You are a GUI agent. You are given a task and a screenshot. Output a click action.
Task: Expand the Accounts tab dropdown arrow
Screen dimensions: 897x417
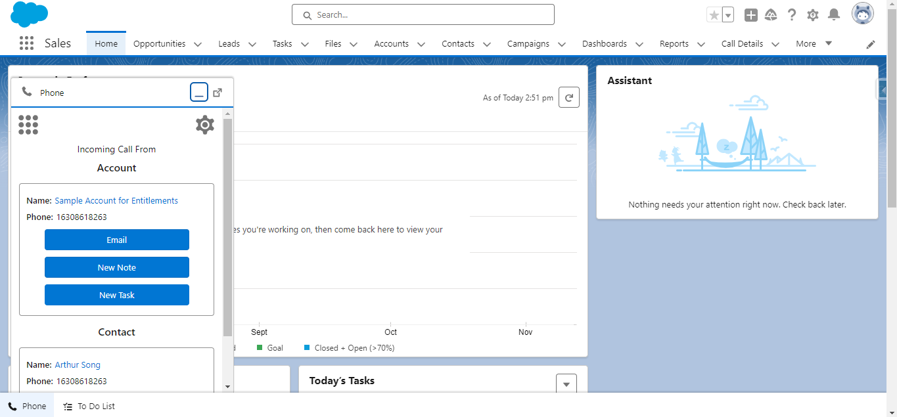[421, 45]
